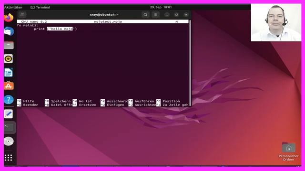The image size is (305, 171).
Task: Click the mojotest.mojo filename in nano title
Action: (108, 21)
